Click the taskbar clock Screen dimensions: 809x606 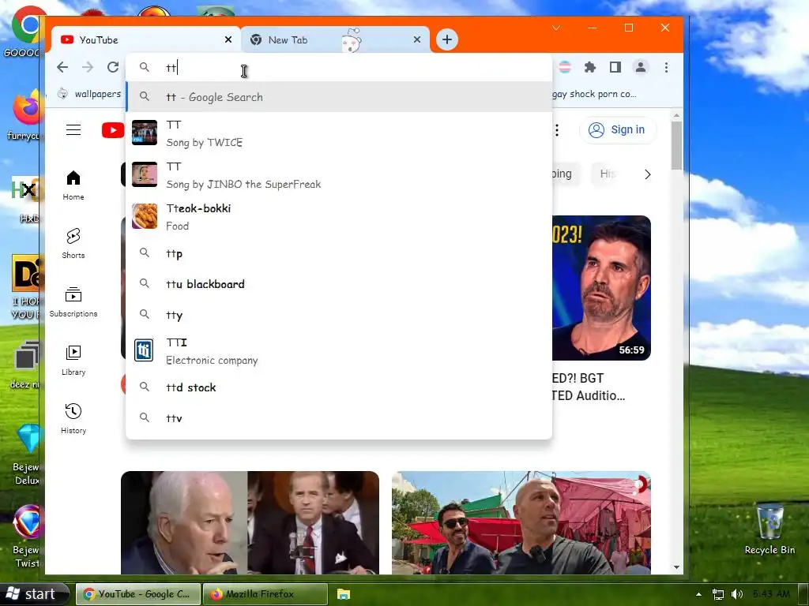coord(771,594)
